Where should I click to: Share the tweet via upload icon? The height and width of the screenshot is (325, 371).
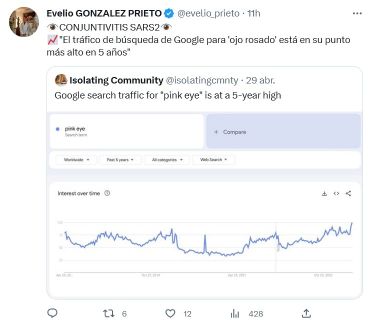pos(307,313)
